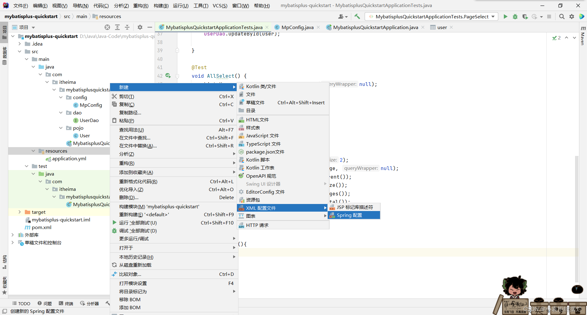587x315 pixels.
Task: Choose JSP 标记库描述符 submenu item
Action: click(354, 207)
